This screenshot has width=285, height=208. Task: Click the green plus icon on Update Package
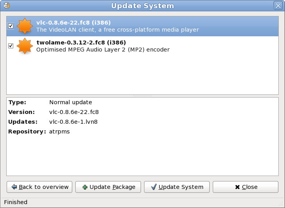click(x=85, y=187)
